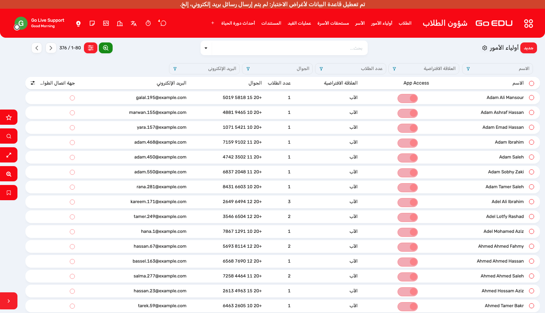Click the search icon on left sidebar

coord(9,136)
